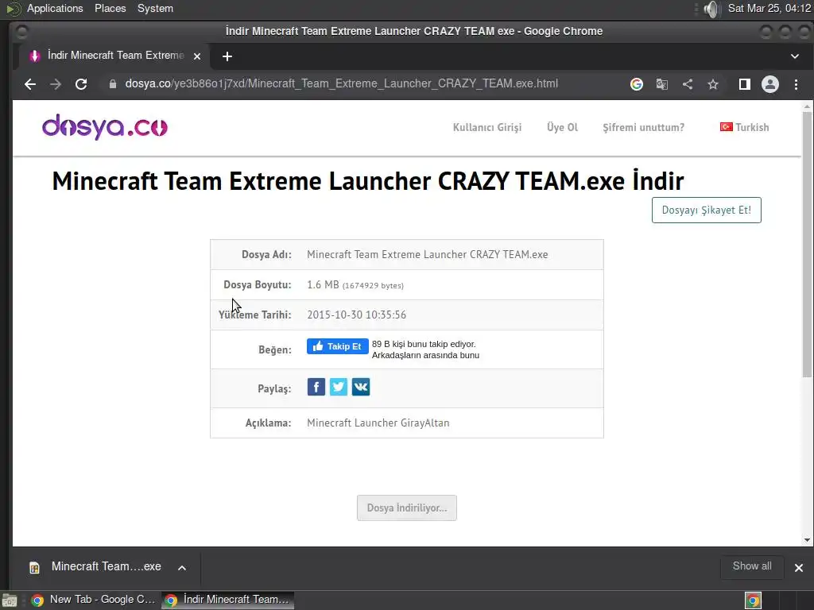Image resolution: width=814 pixels, height=610 pixels.
Task: Click scrollbar down arrow
Action: pos(807,540)
